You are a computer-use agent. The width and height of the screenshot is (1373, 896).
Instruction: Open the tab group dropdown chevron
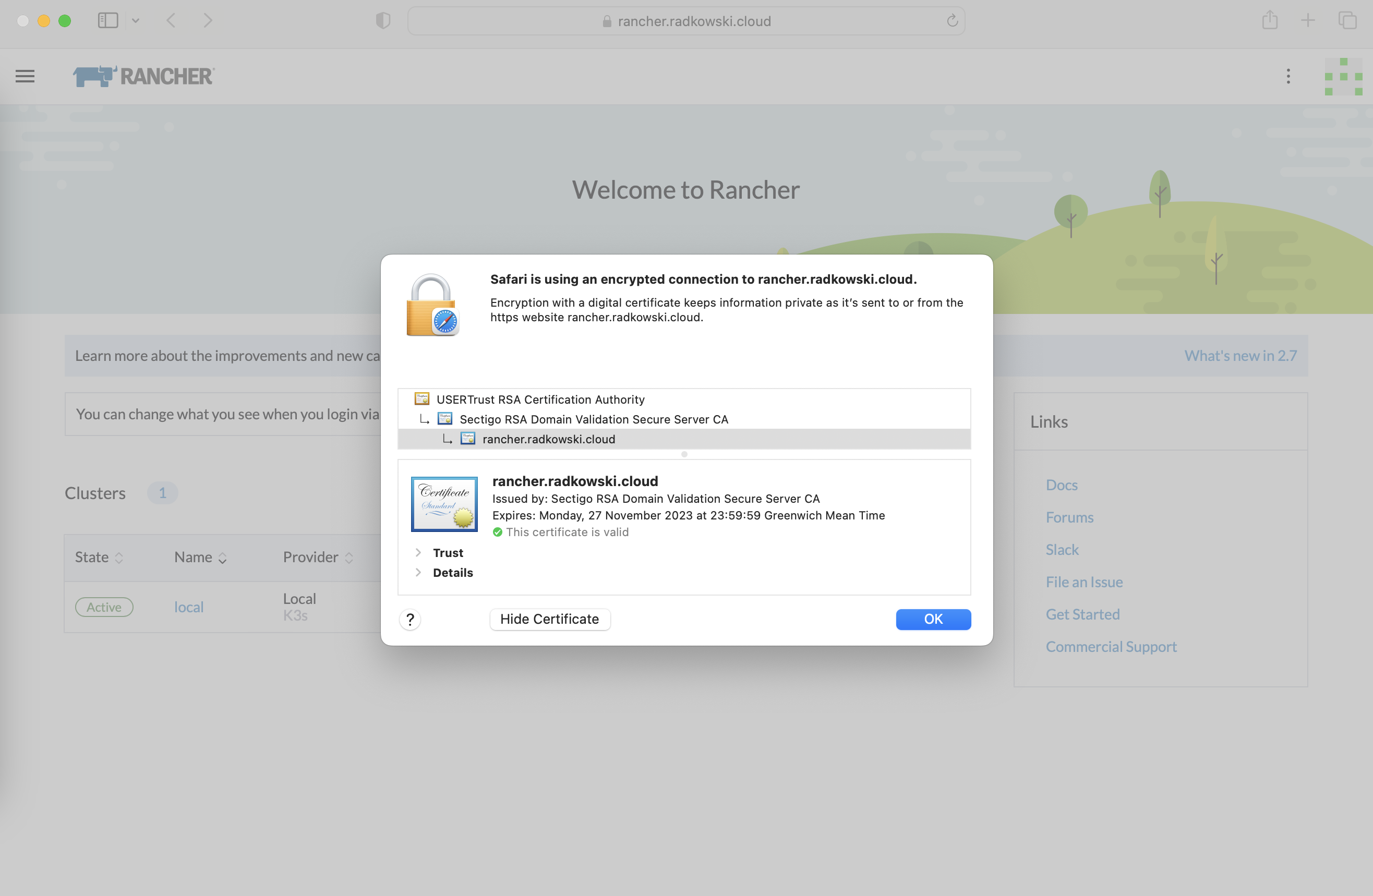pyautogui.click(x=136, y=21)
